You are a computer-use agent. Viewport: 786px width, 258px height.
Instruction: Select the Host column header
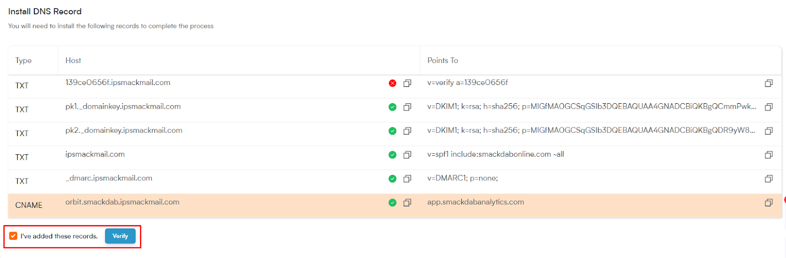coord(73,60)
